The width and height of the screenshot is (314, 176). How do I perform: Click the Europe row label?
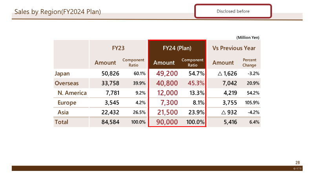point(67,103)
